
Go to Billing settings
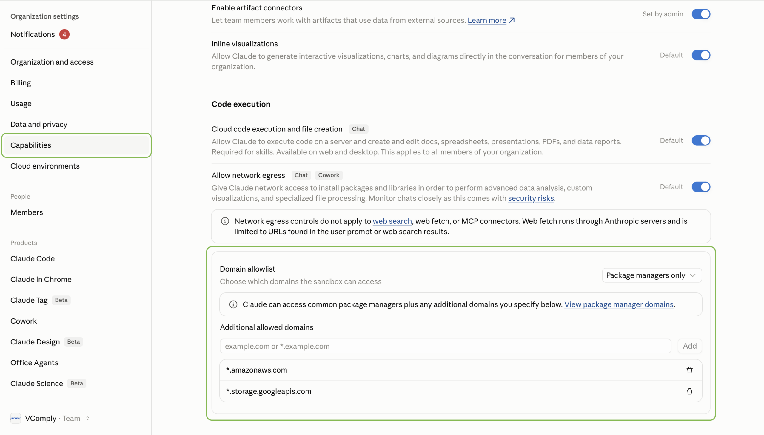click(x=76, y=83)
